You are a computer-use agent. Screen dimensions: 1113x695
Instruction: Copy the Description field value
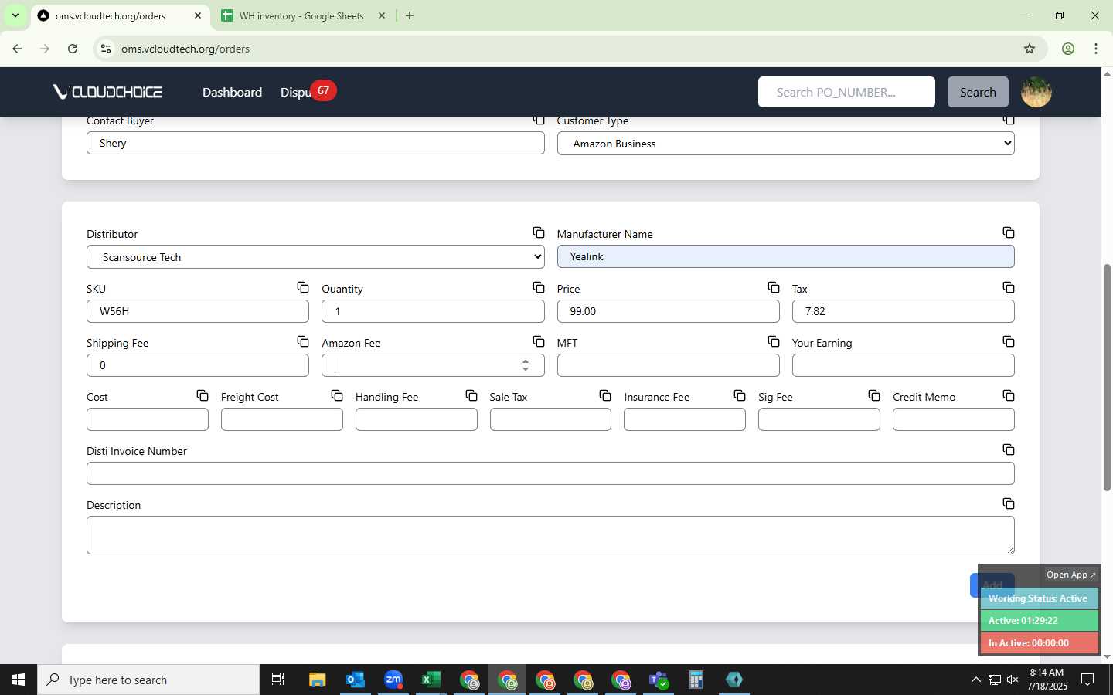(x=1008, y=503)
